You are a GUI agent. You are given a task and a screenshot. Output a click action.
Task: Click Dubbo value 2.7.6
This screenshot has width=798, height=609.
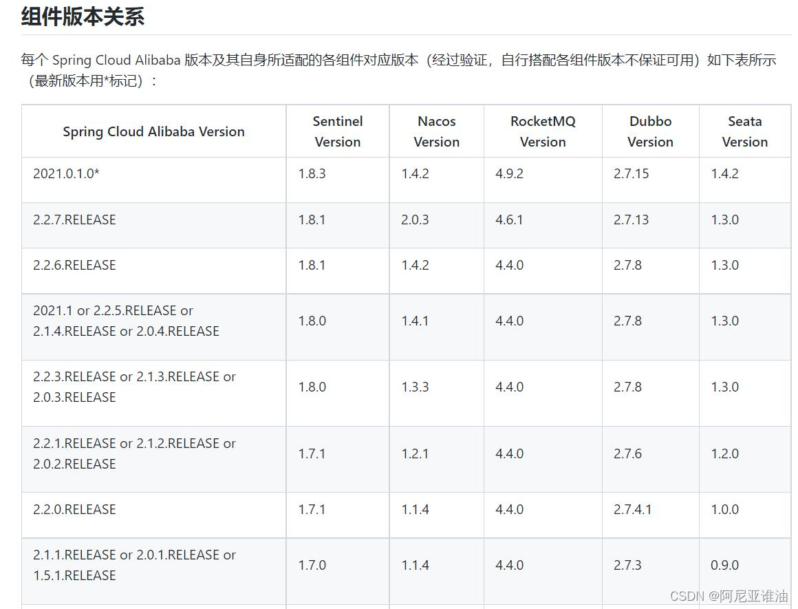coord(627,453)
